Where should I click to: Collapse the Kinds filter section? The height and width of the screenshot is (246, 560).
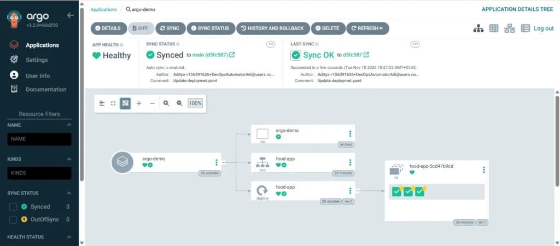[69, 159]
